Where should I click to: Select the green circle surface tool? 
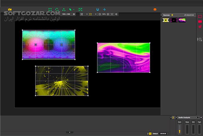[57, 10]
